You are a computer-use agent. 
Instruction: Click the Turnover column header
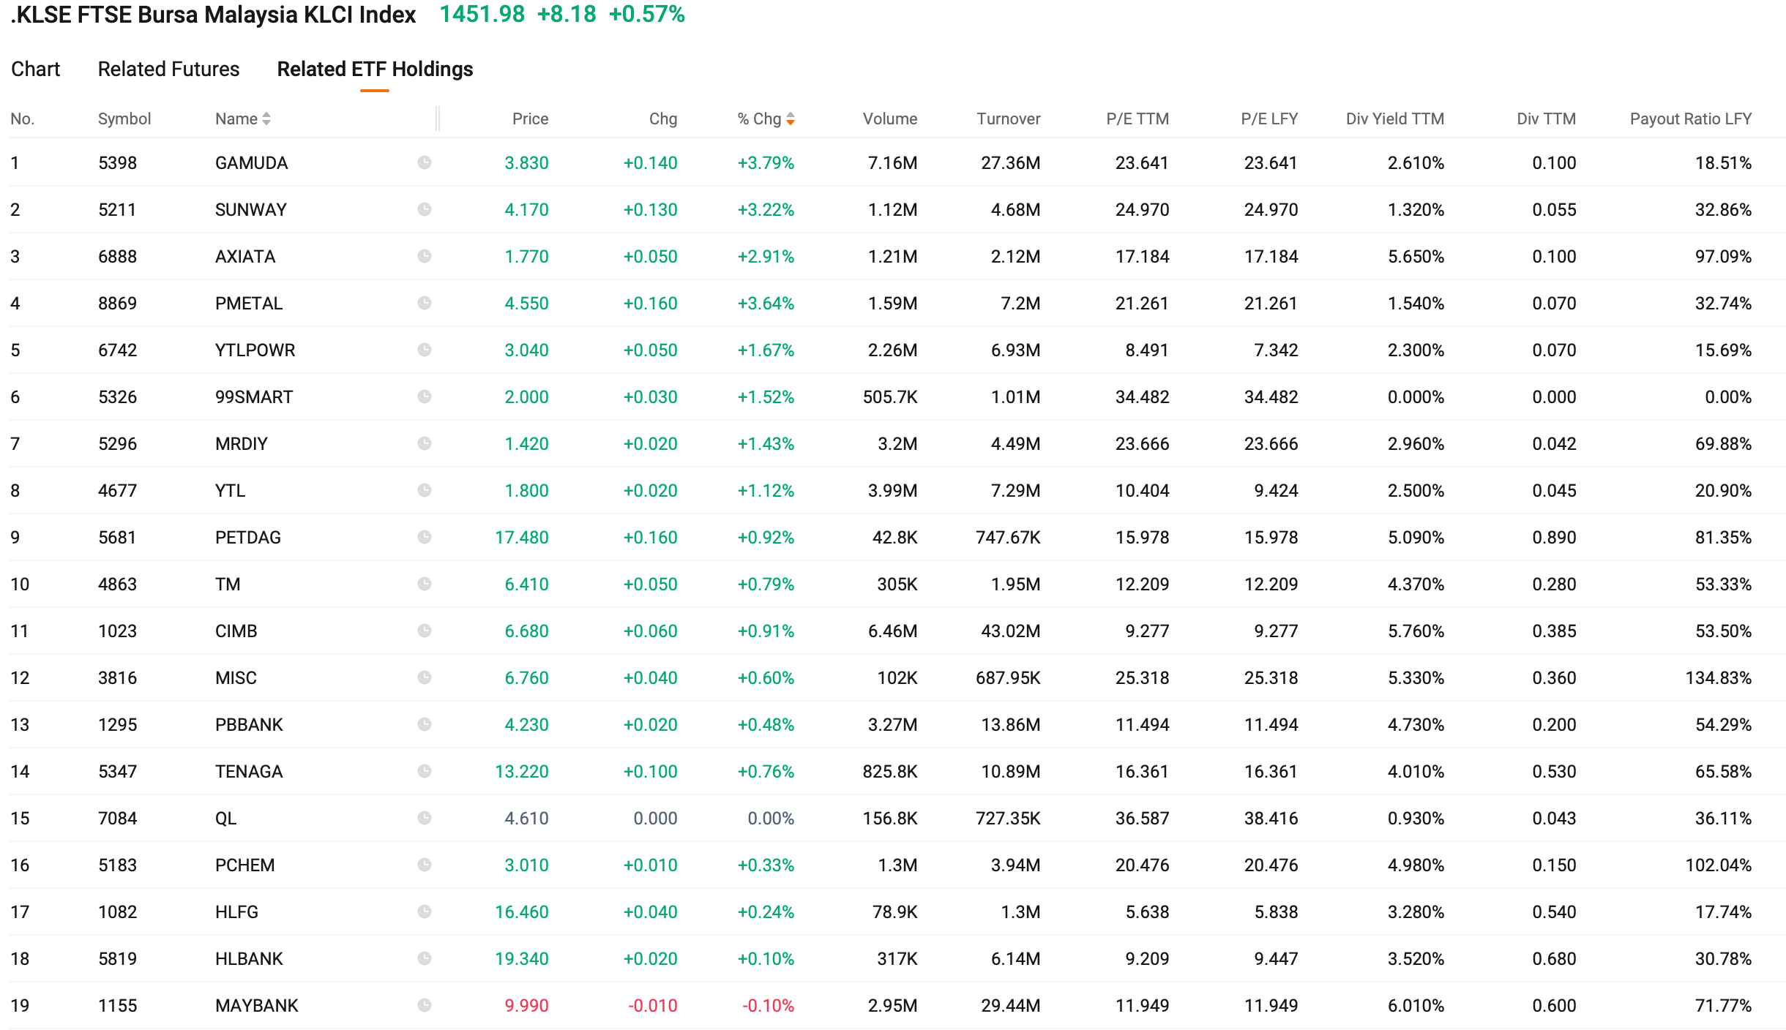click(x=1008, y=119)
